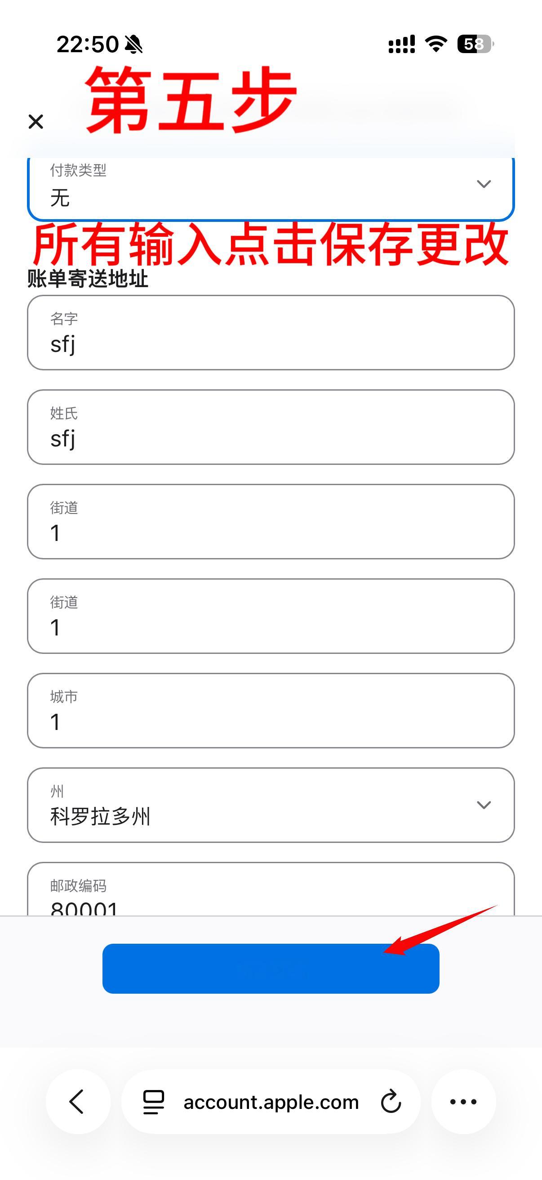Screen dimensions: 542x1180
Task: Focus the 名字 first name field
Action: pyautogui.click(x=271, y=333)
